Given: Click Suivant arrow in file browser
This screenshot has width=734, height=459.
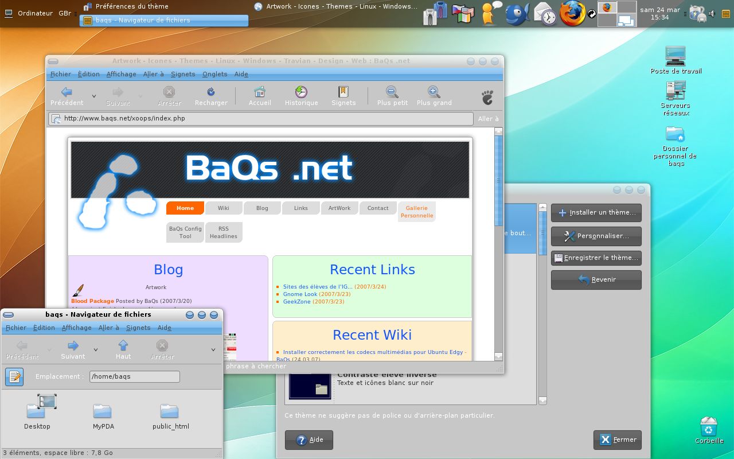Looking at the screenshot, I should [73, 345].
